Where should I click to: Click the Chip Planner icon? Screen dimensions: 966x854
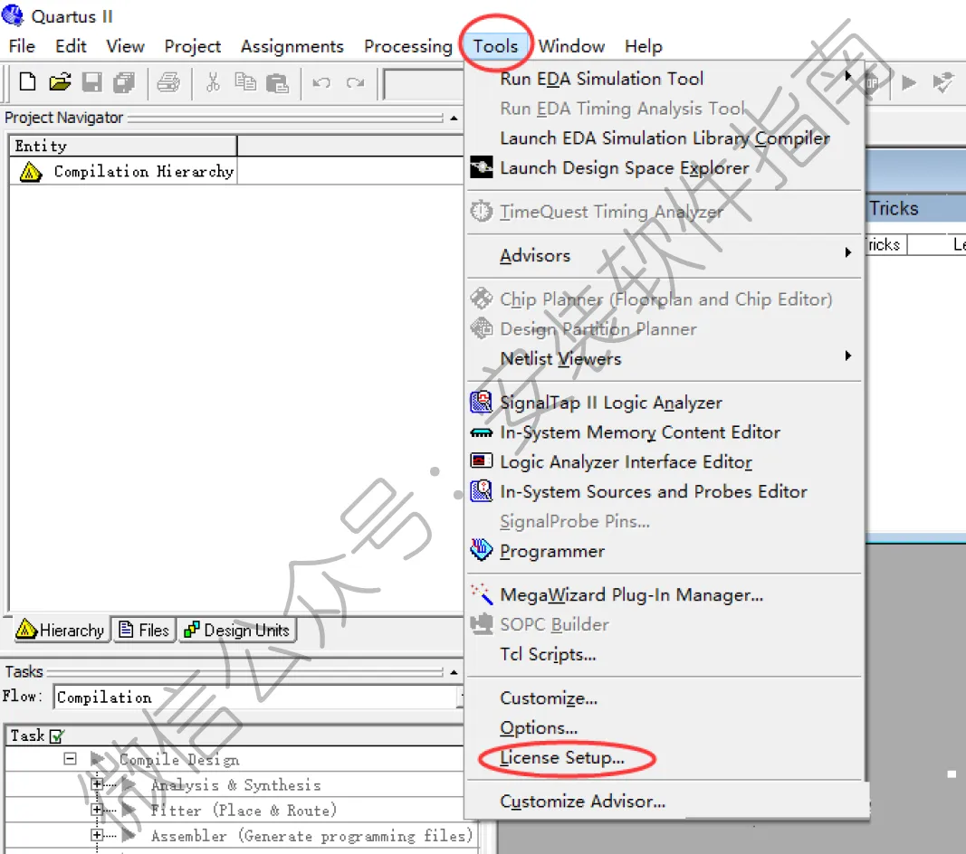click(481, 298)
